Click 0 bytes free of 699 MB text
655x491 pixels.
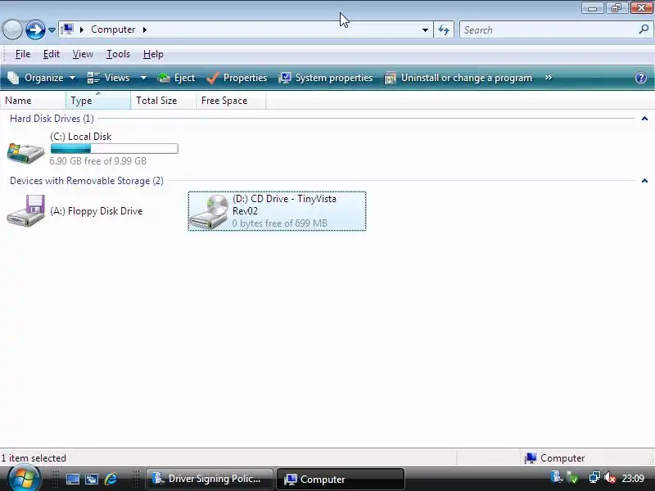point(279,223)
